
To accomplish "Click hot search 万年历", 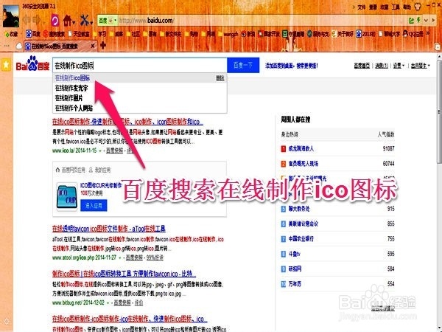I will point(295,284).
